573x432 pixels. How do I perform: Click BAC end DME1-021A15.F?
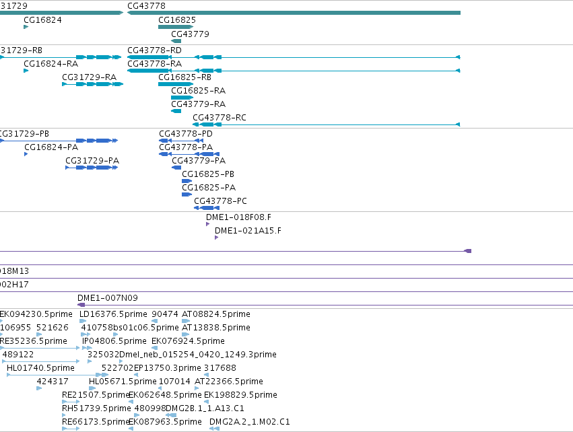(248, 230)
